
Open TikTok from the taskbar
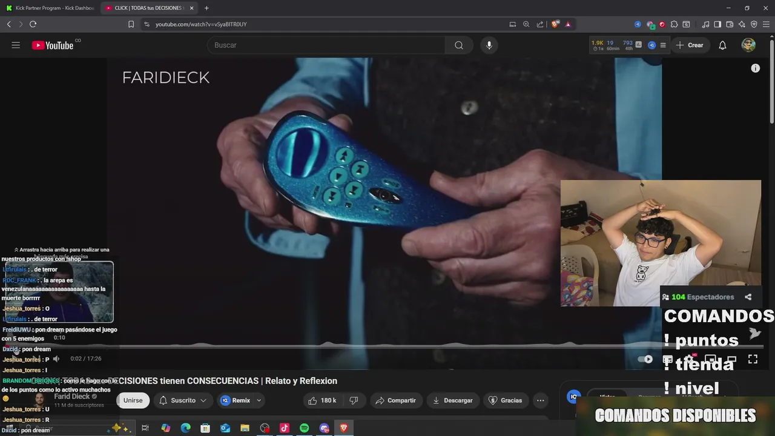tap(285, 428)
